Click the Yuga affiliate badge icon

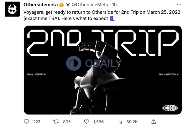[x=68, y=5]
